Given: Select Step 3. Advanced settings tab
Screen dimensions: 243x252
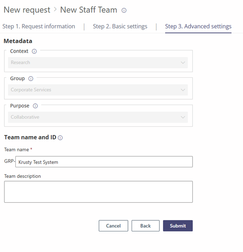Looking at the screenshot, I should point(198,26).
